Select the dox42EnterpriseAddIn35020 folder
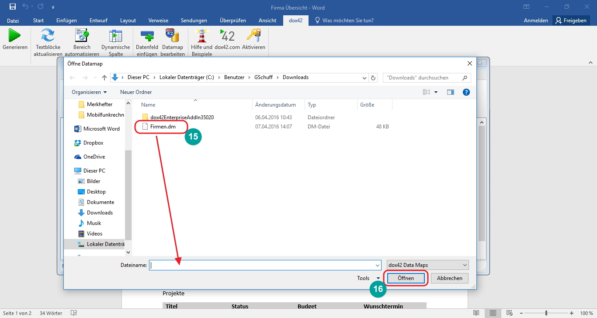The width and height of the screenshot is (597, 318). [177, 118]
